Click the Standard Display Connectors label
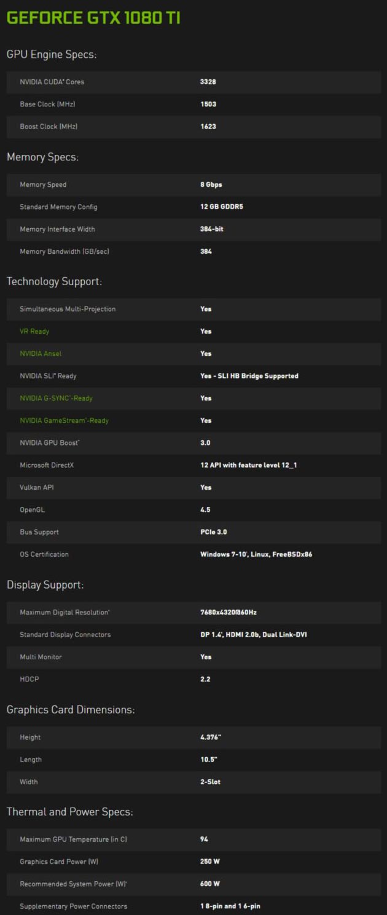The height and width of the screenshot is (915, 387). point(65,635)
